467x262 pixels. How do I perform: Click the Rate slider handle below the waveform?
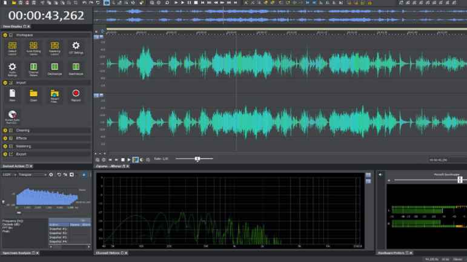coord(197,159)
